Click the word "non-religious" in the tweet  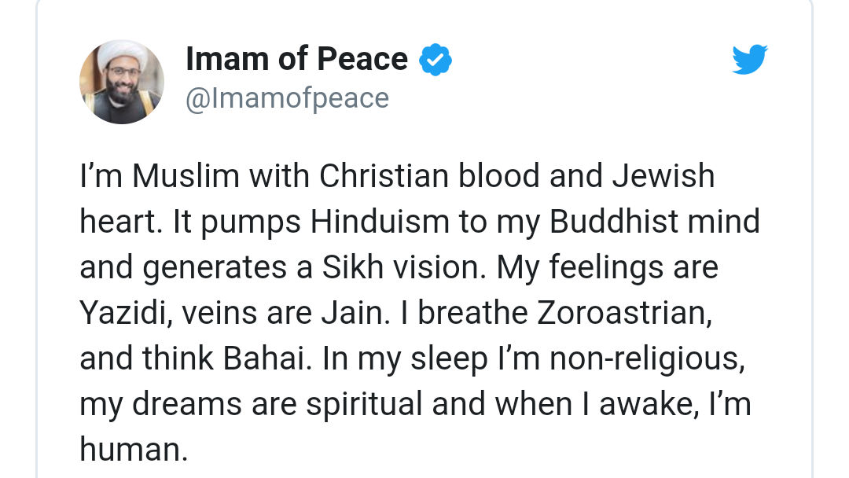pos(645,358)
